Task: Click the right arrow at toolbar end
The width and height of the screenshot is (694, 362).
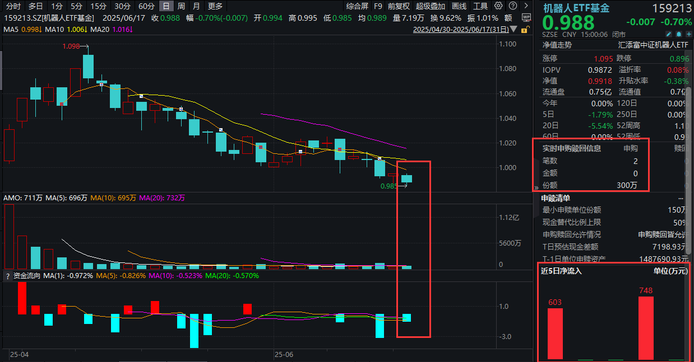Action: click(x=525, y=6)
